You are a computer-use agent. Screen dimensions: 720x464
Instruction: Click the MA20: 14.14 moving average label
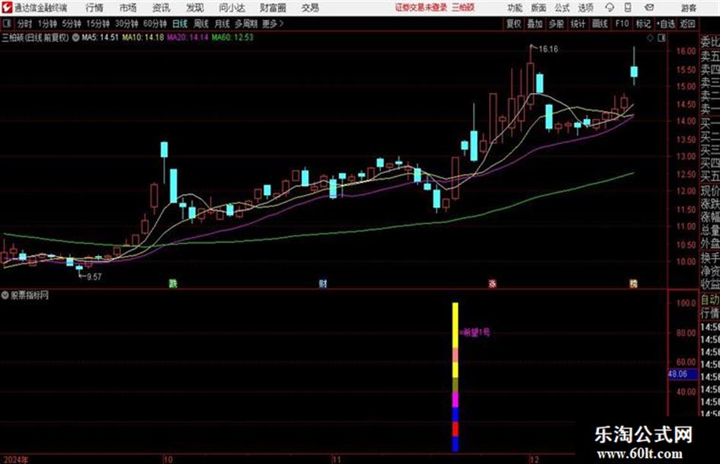click(x=187, y=37)
